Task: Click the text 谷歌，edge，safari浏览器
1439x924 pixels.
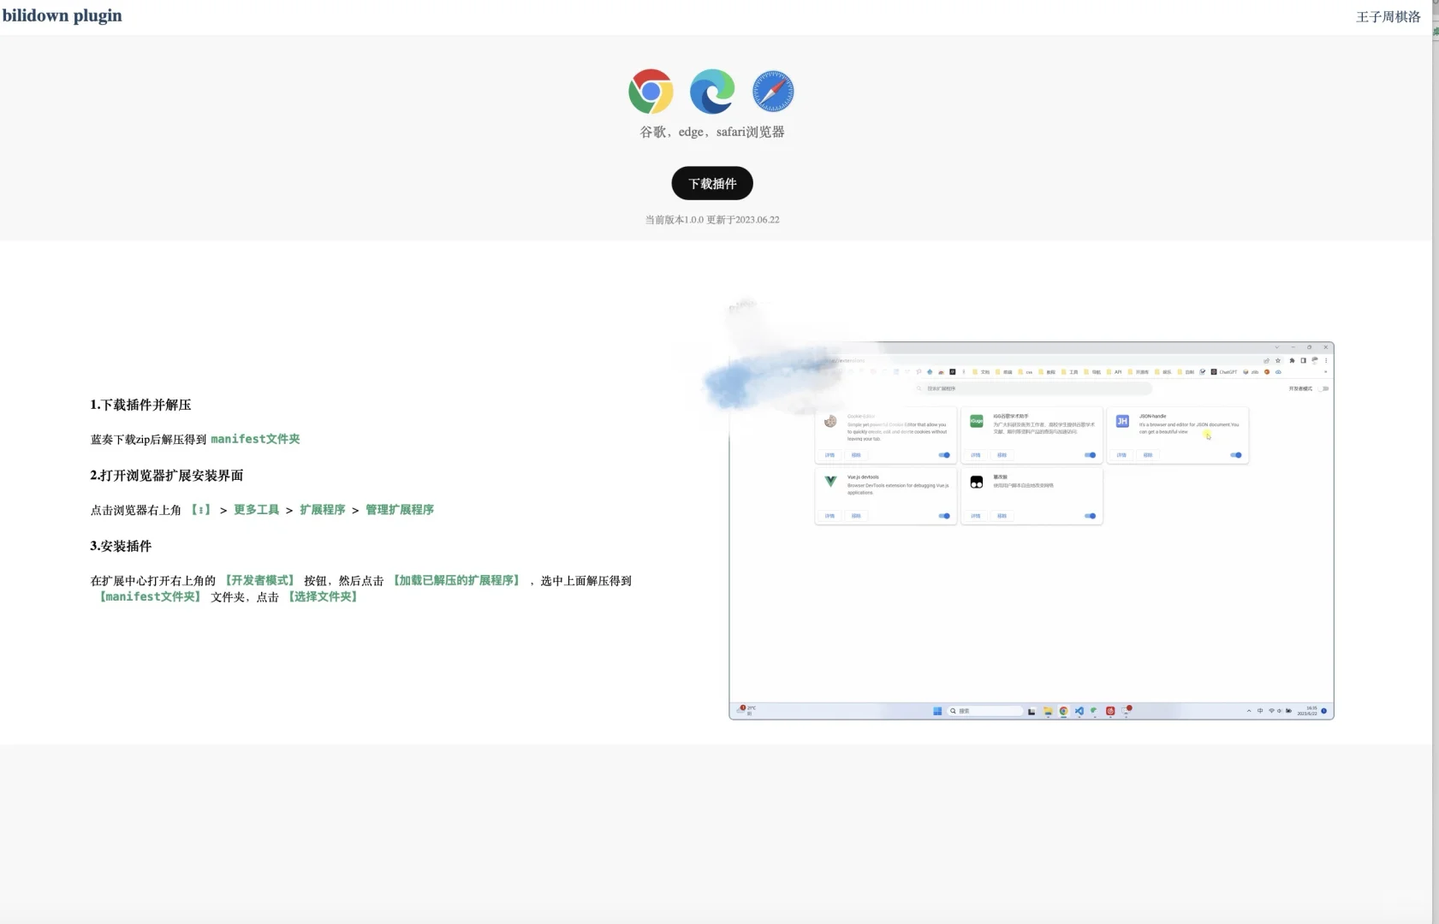Action: 712,132
